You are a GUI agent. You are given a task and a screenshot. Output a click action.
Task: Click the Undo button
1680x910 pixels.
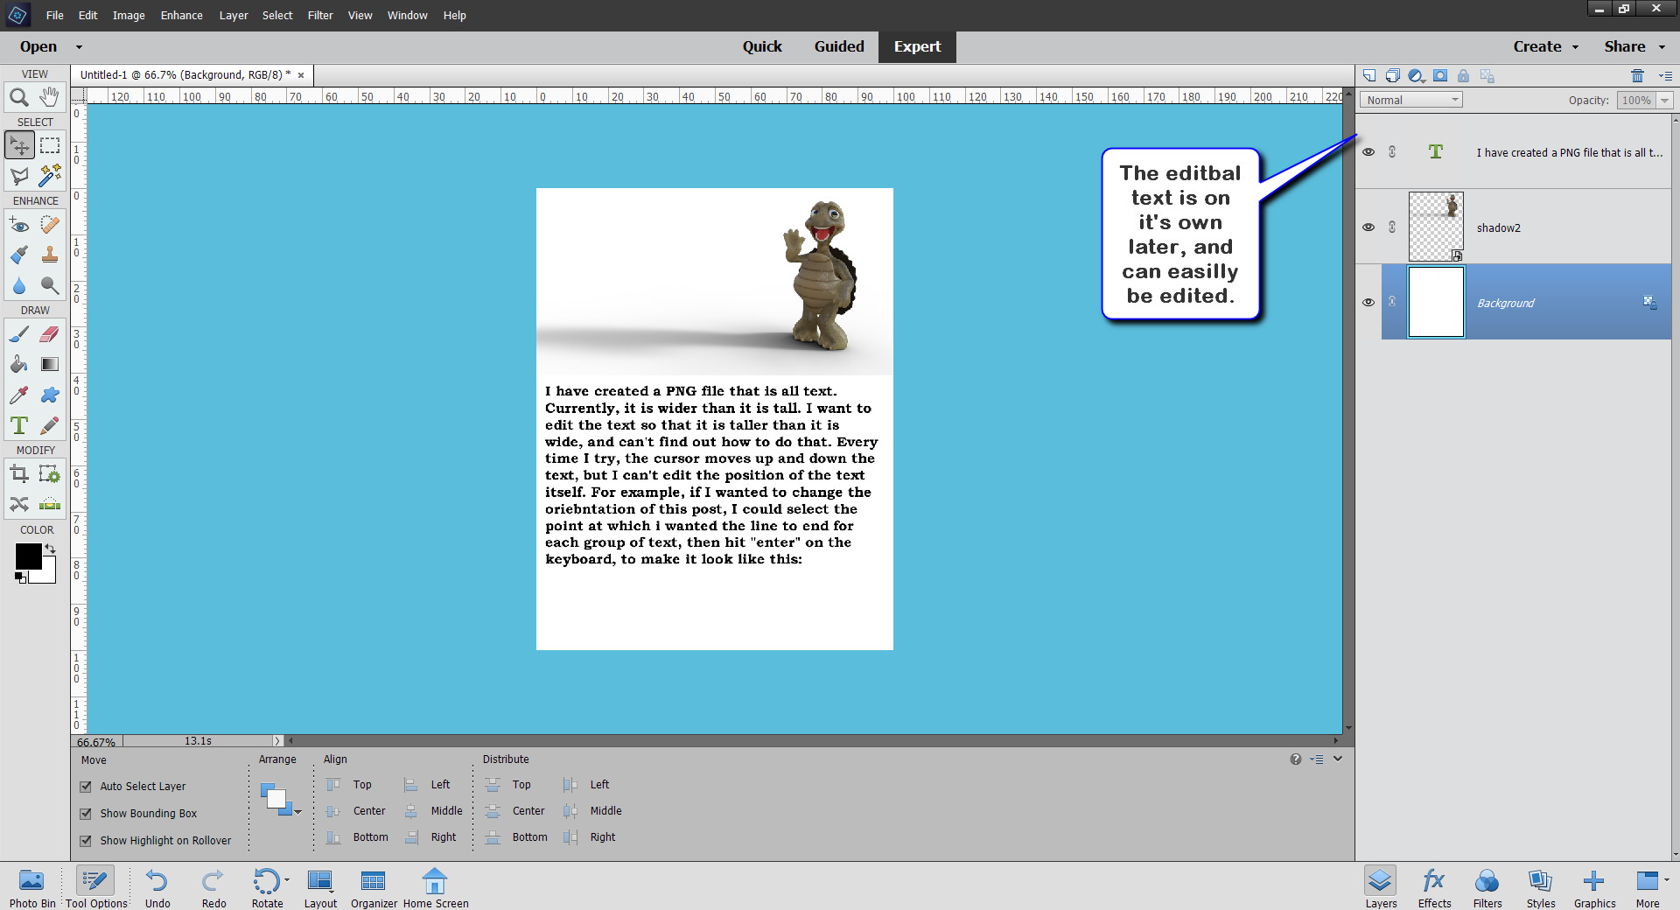pos(157,886)
